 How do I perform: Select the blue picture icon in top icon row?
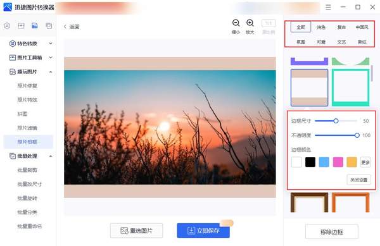click(35, 26)
